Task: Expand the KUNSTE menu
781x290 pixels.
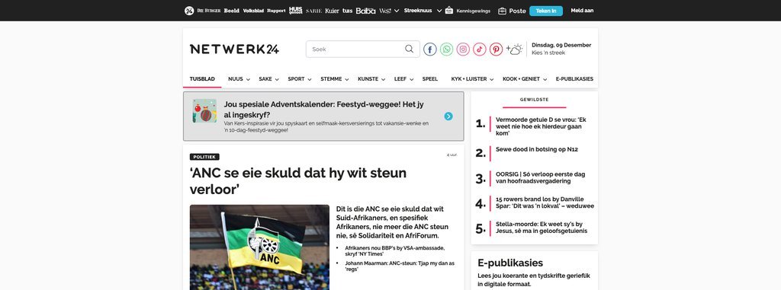Action: coord(371,79)
